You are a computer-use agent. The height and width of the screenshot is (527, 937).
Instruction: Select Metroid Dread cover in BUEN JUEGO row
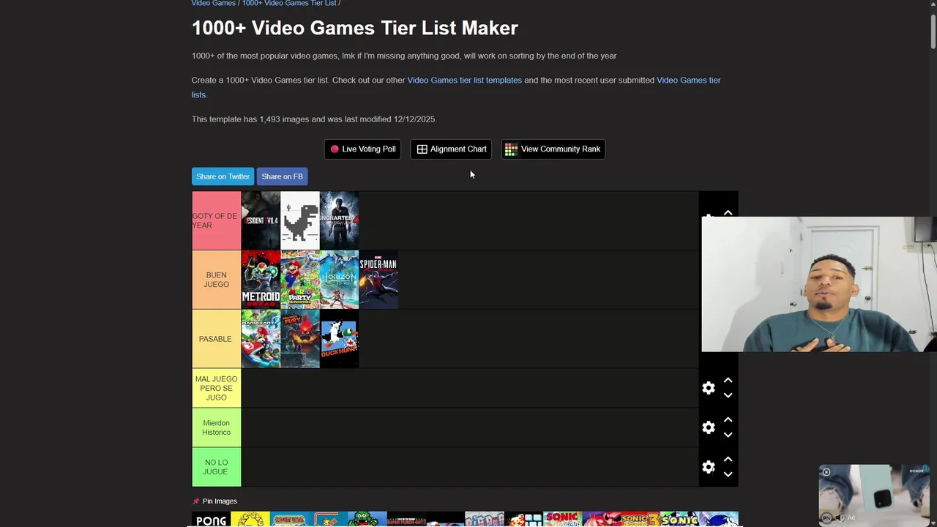click(261, 280)
